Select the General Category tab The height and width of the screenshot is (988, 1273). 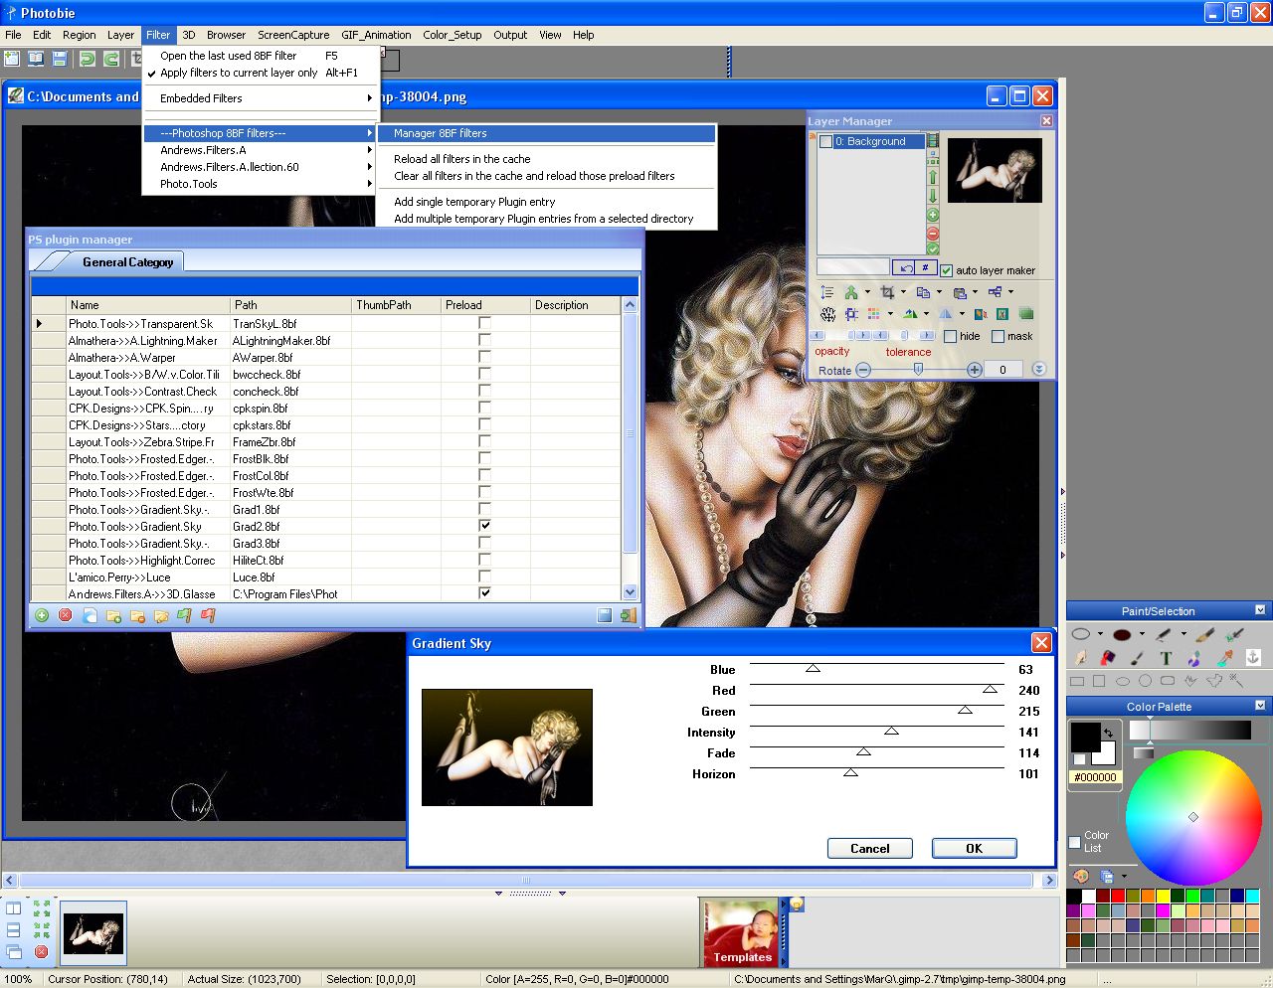[x=127, y=262]
